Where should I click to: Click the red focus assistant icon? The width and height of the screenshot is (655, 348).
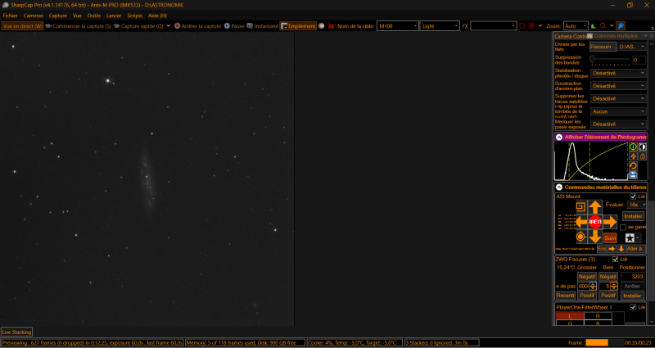point(603,26)
